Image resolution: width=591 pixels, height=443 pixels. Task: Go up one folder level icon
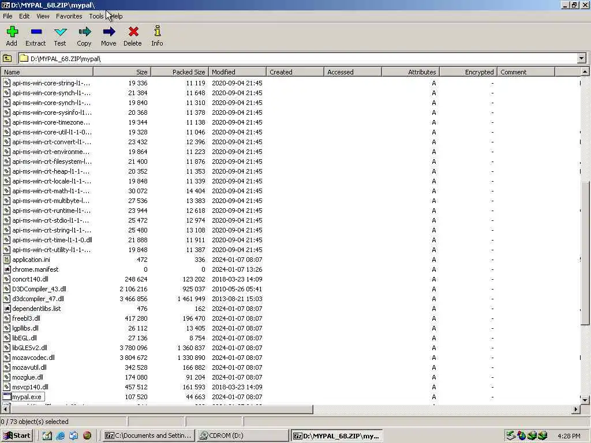[7, 58]
